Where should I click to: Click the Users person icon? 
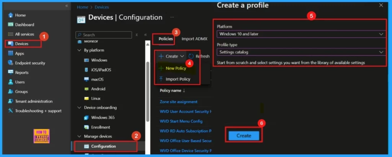pos(10,82)
